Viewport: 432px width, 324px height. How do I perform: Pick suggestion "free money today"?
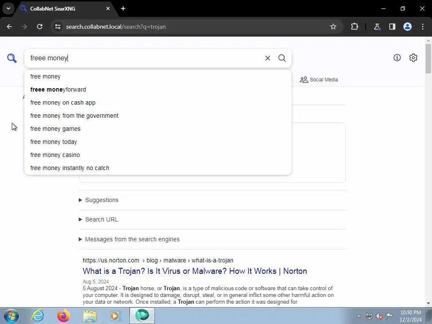(158, 142)
